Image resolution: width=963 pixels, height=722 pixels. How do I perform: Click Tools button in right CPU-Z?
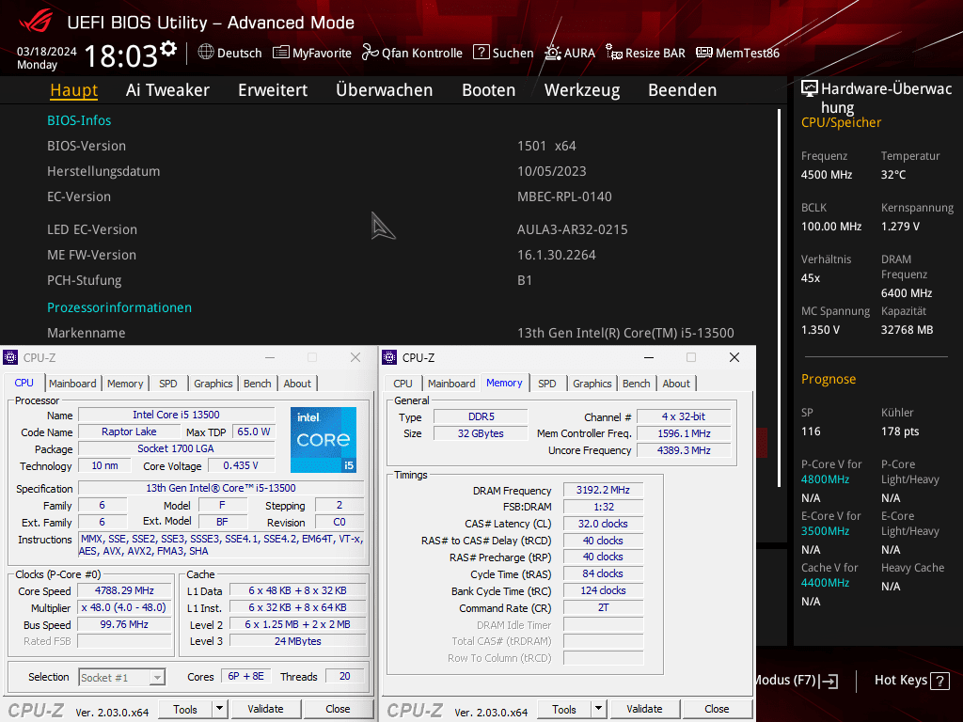(x=564, y=709)
